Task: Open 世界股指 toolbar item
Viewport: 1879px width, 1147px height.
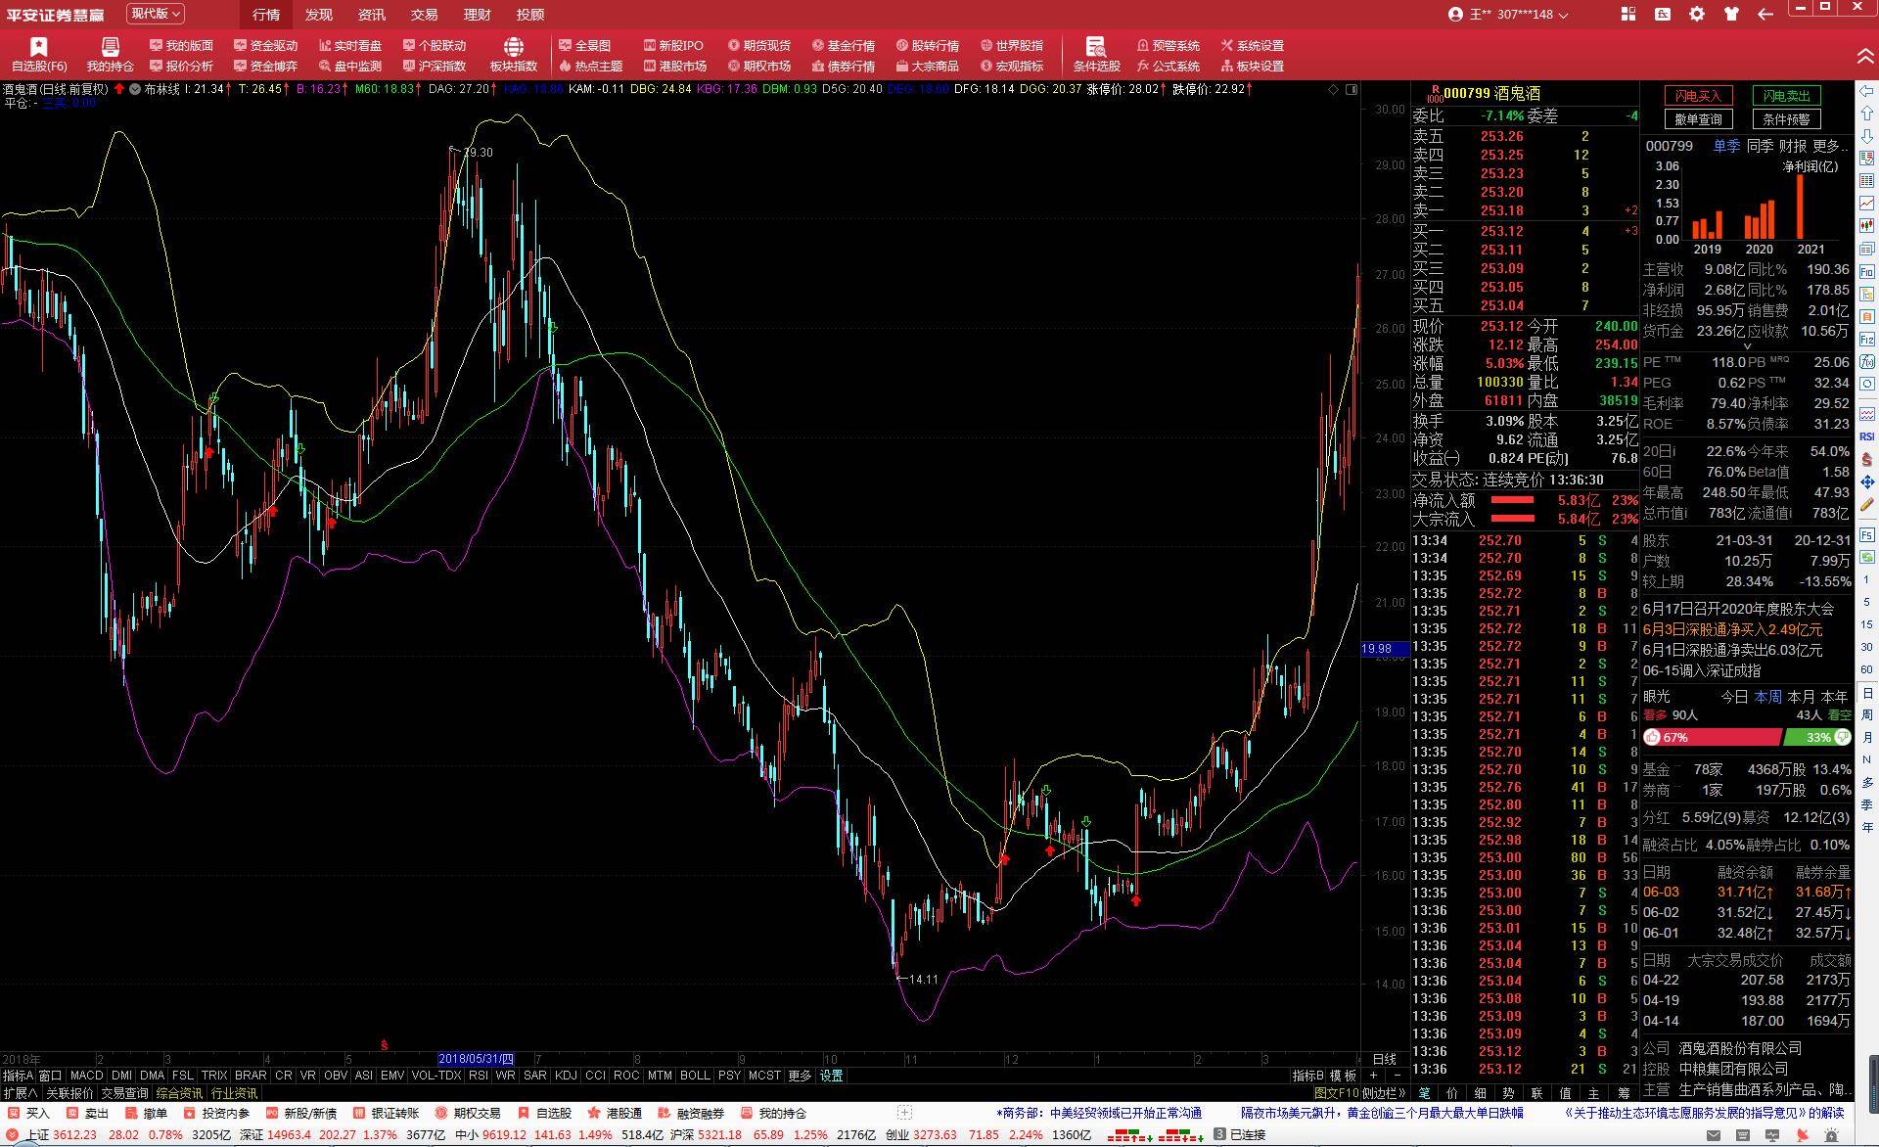Action: [x=1011, y=46]
